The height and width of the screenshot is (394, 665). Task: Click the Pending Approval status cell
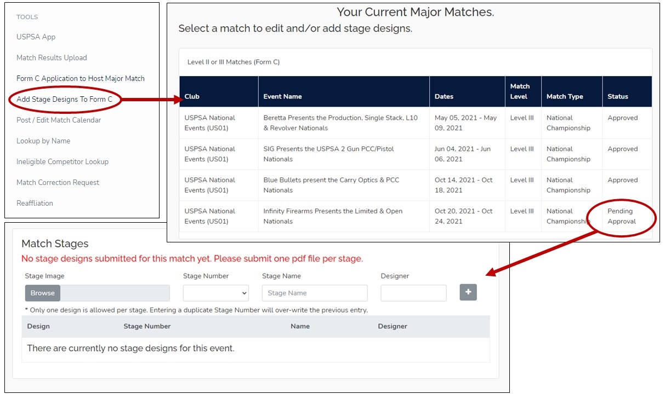tap(622, 216)
